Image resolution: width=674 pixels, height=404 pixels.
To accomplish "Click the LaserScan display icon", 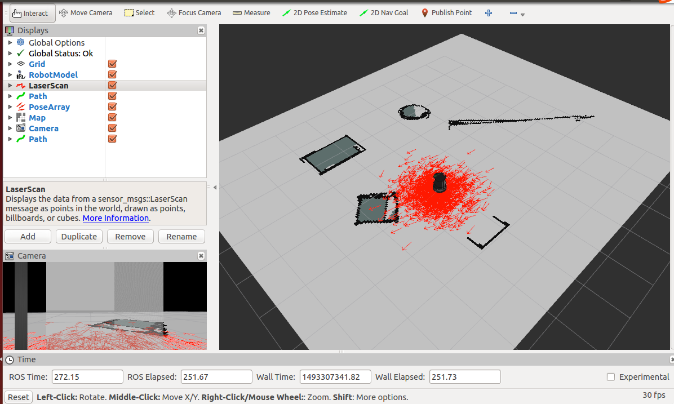I will 21,85.
